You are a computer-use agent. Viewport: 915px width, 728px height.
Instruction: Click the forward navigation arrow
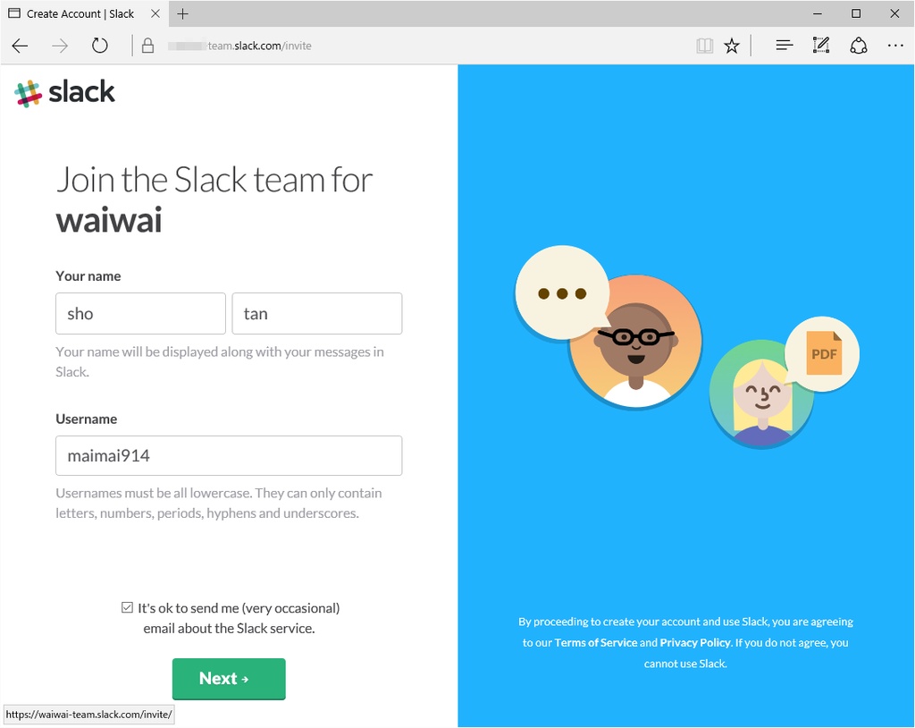pos(60,46)
